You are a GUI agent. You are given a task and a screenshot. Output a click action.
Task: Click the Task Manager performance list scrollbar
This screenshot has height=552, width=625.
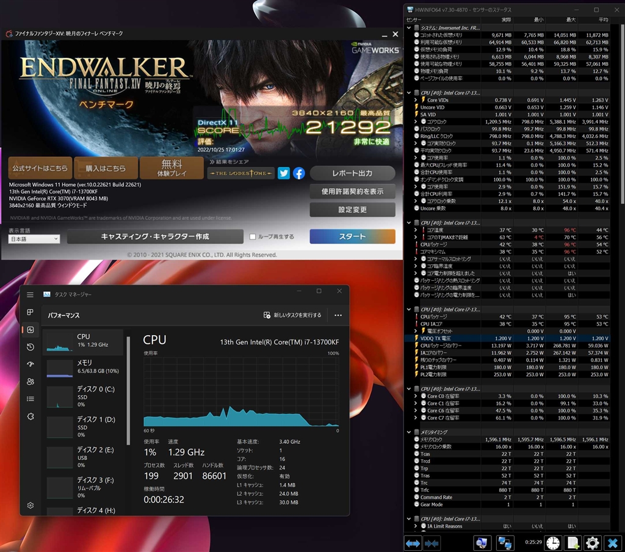pyautogui.click(x=128, y=391)
